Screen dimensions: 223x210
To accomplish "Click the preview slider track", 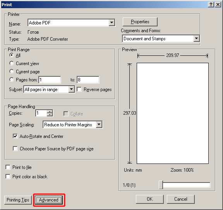I will 187,185.
